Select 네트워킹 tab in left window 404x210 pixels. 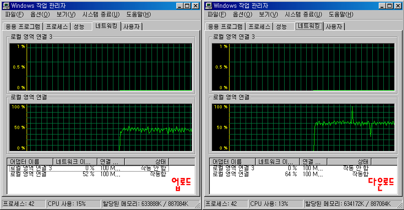[107, 26]
